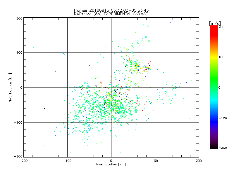Click the 'N-S location [km]' axis label
This screenshot has height=175, width=234.
click(x=10, y=87)
